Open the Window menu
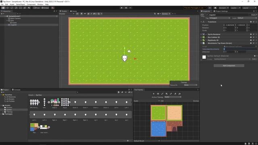258x145 pixels. coord(40,4)
